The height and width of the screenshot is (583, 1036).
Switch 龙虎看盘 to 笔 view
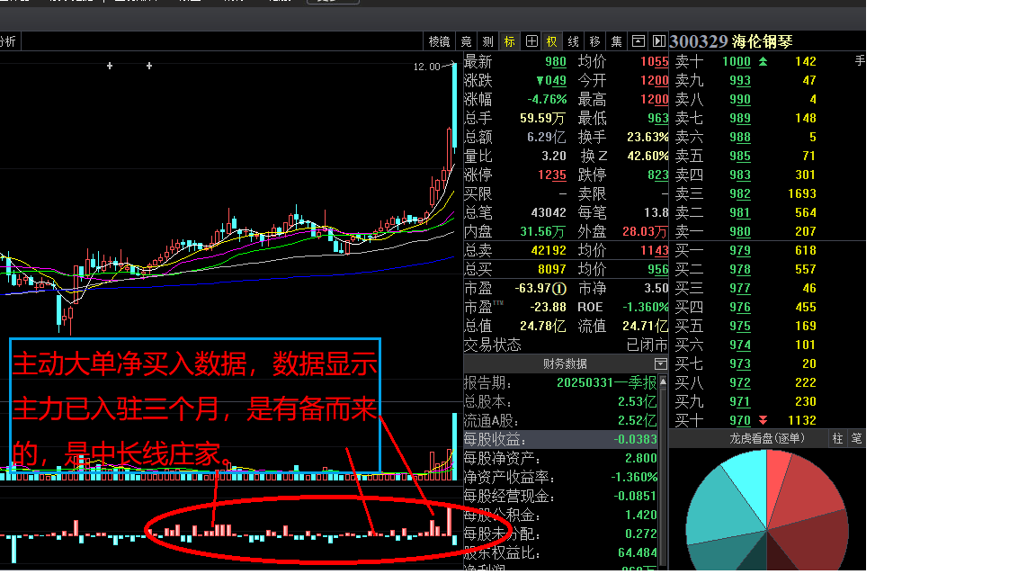[x=856, y=439]
